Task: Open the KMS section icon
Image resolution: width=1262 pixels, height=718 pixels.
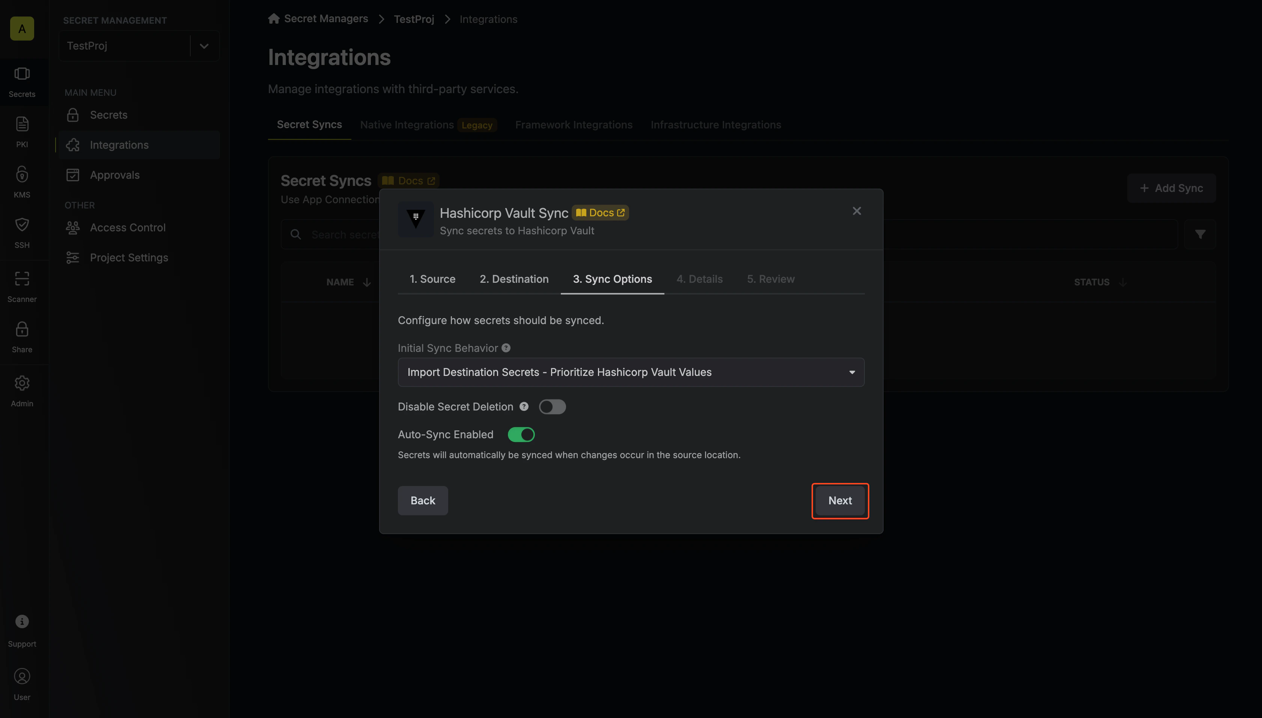Action: [22, 174]
